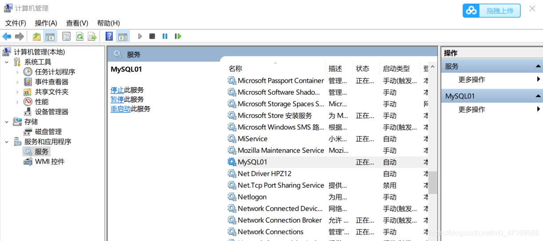Click the 重启动 service link
The height and width of the screenshot is (241, 543).
[121, 109]
